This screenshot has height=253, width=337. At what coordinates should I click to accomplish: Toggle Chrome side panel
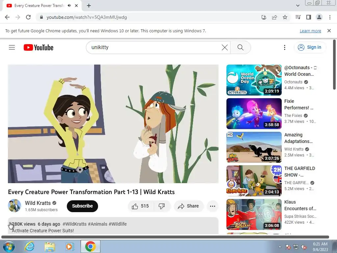(x=309, y=17)
